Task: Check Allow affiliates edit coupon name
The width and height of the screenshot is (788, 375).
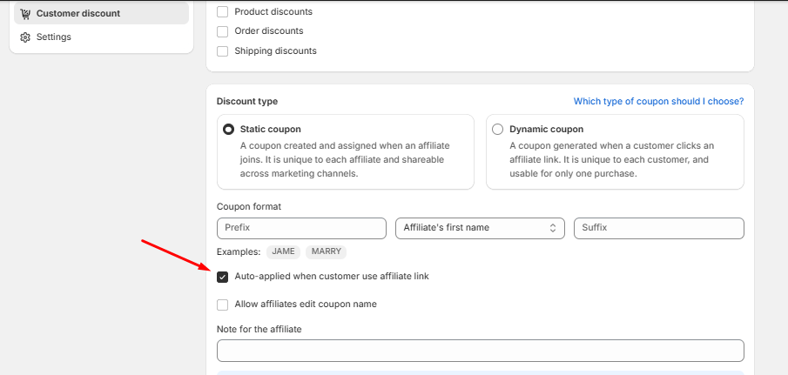Action: 223,305
